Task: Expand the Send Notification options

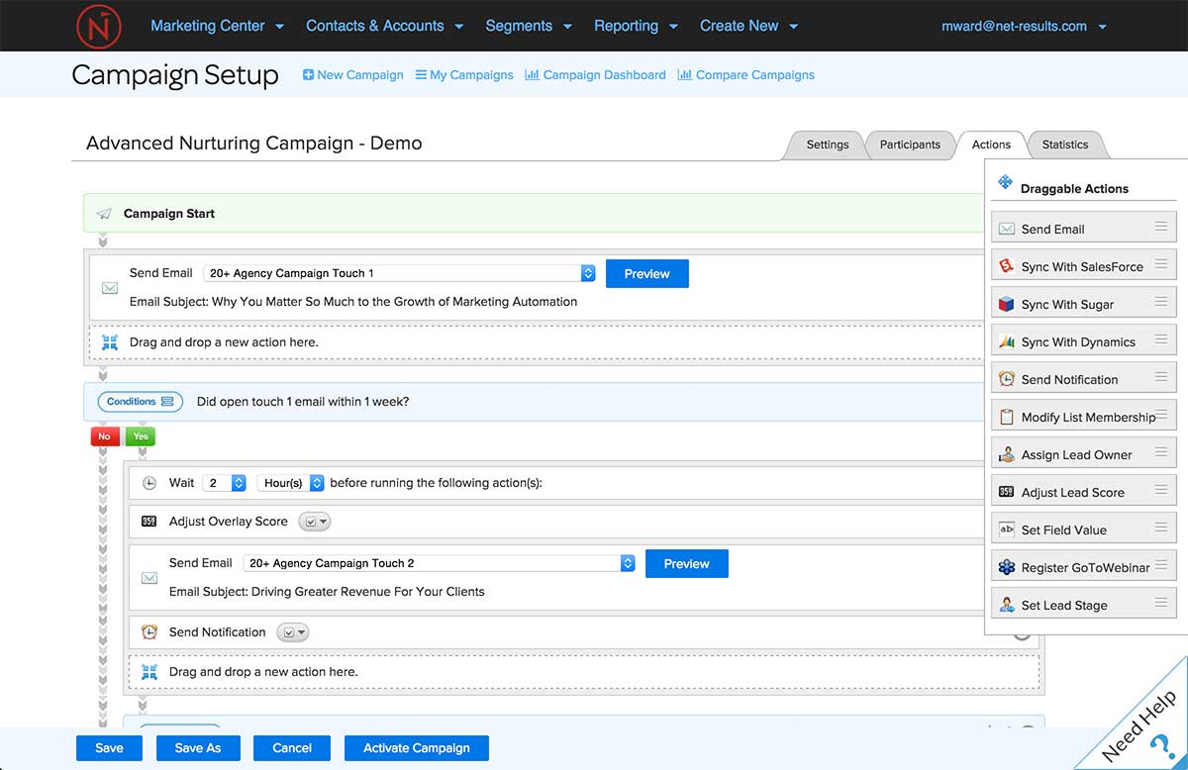Action: [x=293, y=632]
